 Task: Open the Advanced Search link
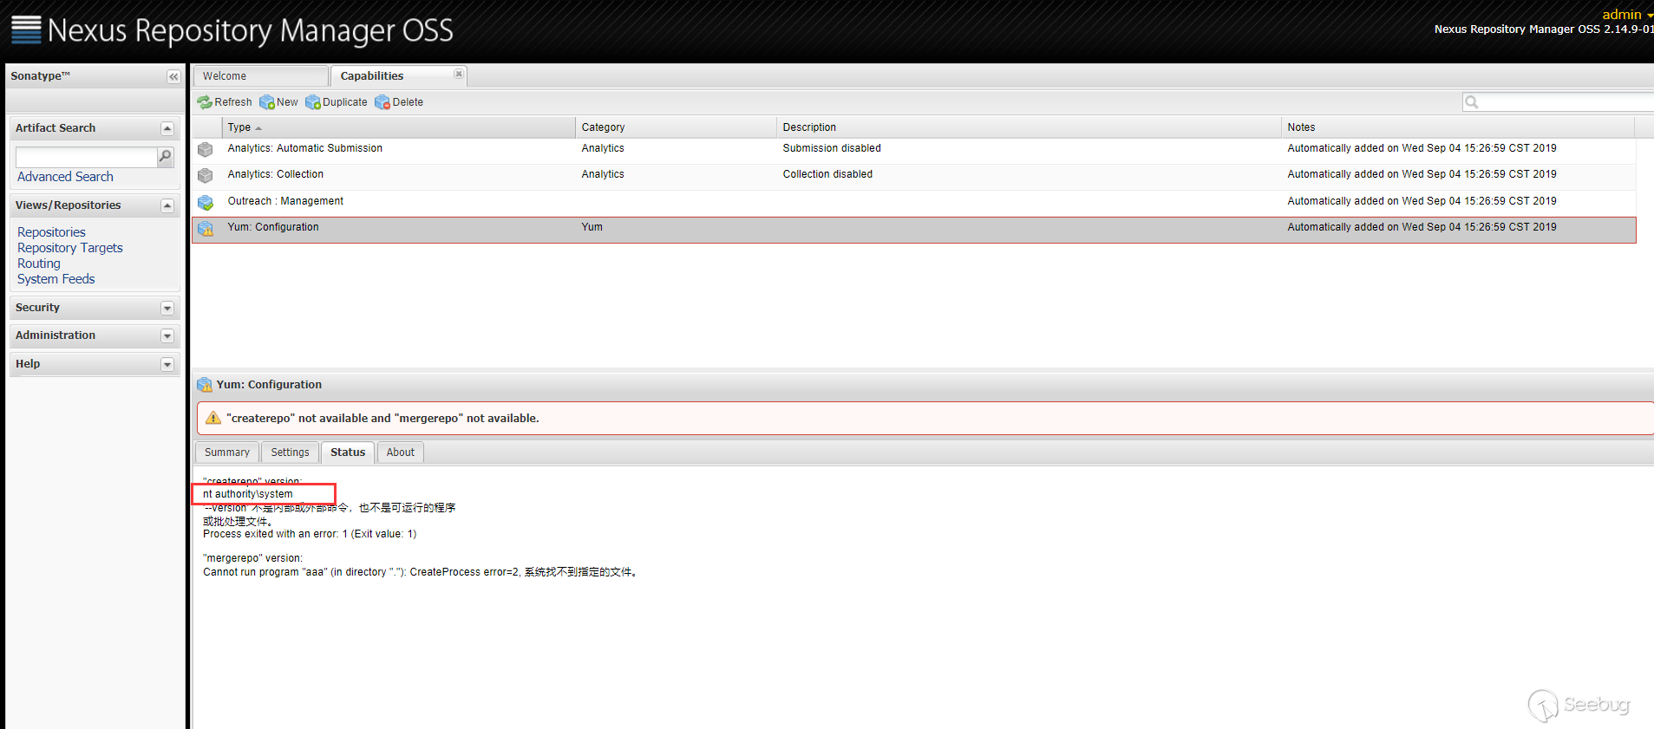(65, 177)
